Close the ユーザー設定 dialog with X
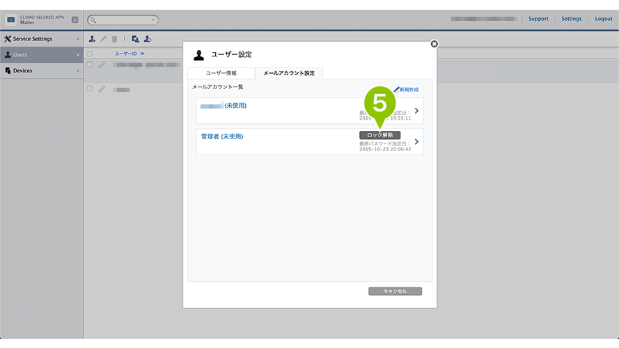The height and width of the screenshot is (348, 619). 434,44
